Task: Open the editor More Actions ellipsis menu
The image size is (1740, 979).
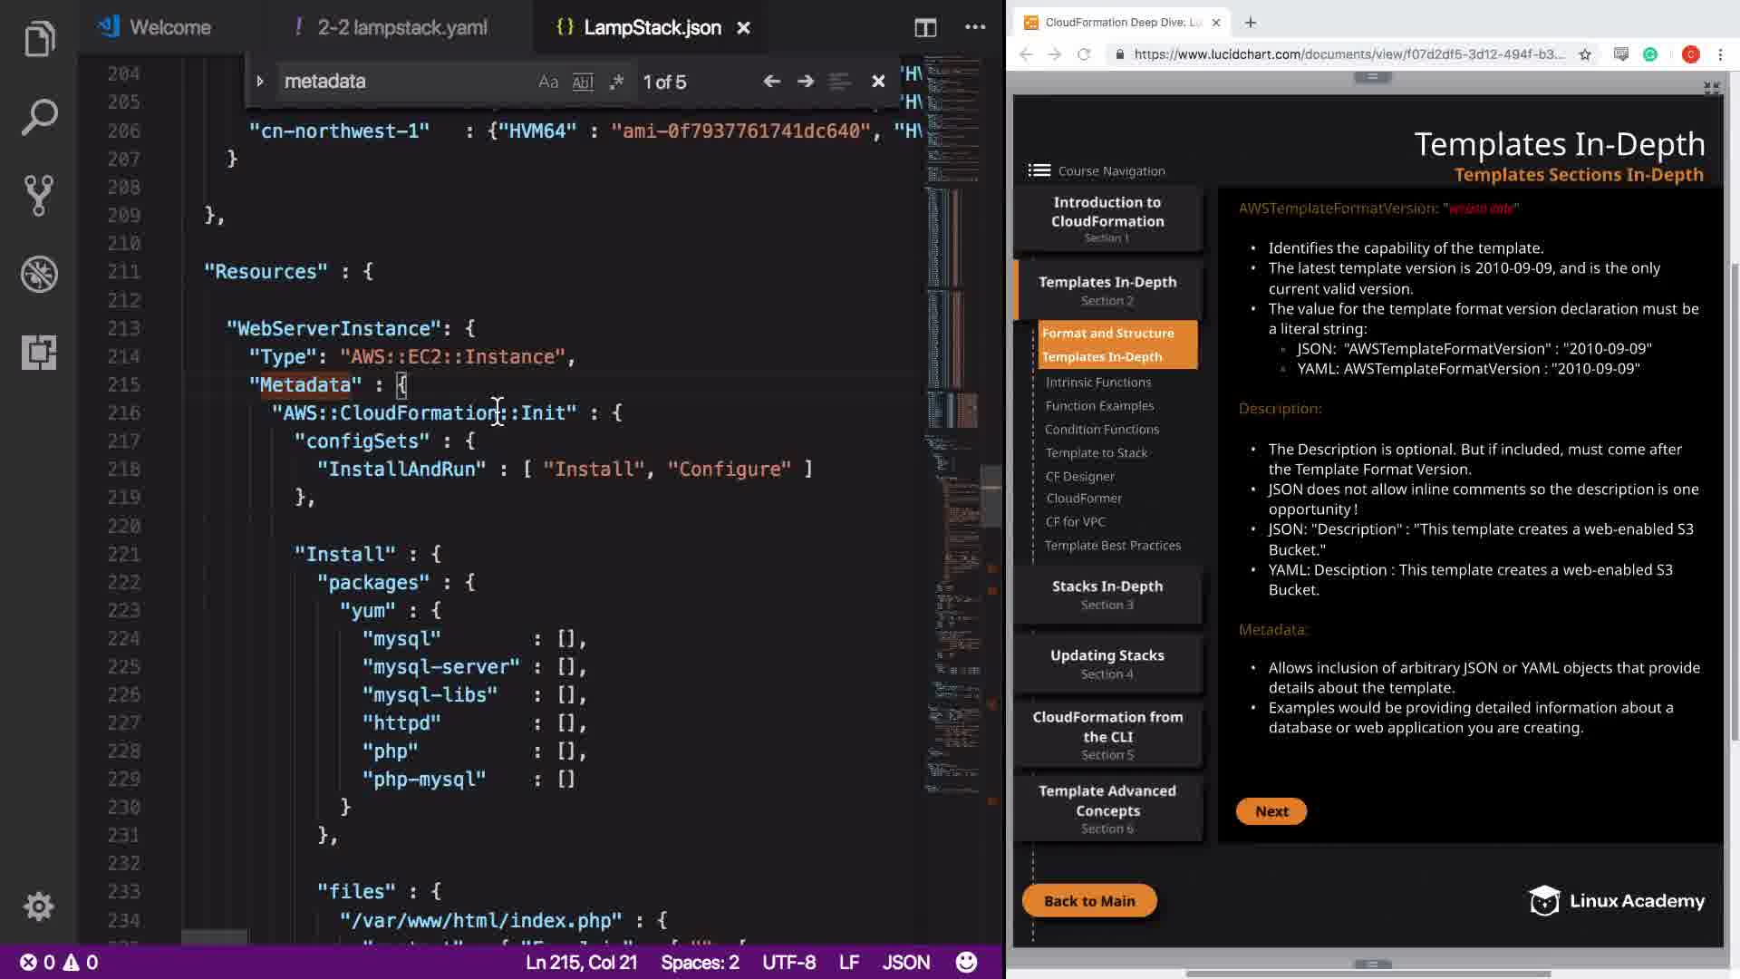Action: coord(975,27)
